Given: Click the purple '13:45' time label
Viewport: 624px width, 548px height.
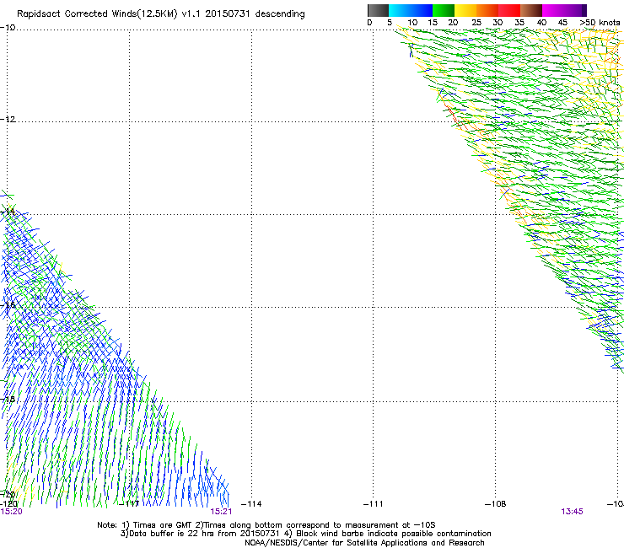Looking at the screenshot, I should (x=573, y=512).
